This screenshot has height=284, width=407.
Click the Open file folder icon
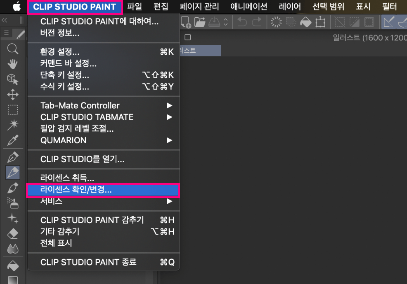200,22
